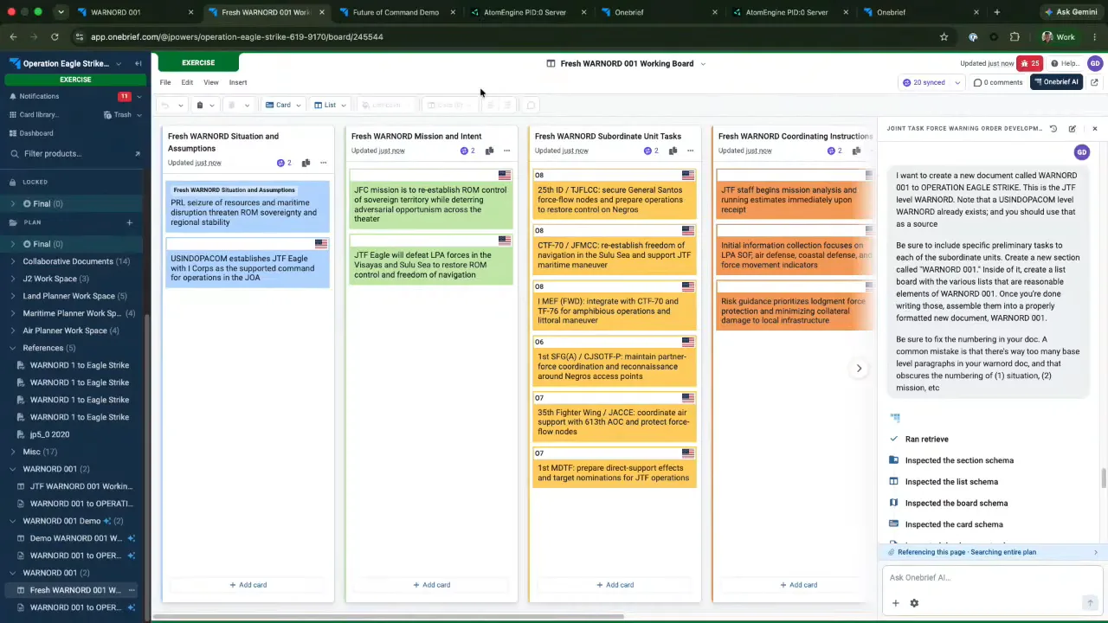Image resolution: width=1108 pixels, height=623 pixels.
Task: Open the Insert menu
Action: [x=238, y=82]
